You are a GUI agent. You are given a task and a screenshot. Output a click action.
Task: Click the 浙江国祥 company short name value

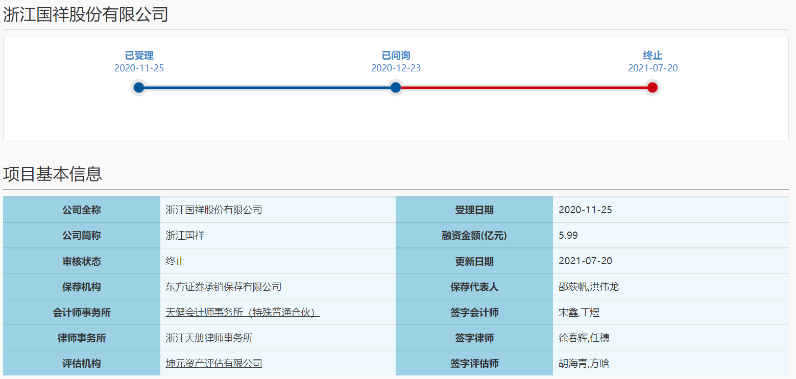point(185,236)
